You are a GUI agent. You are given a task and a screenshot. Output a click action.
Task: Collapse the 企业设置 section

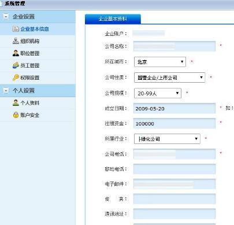coord(6,17)
